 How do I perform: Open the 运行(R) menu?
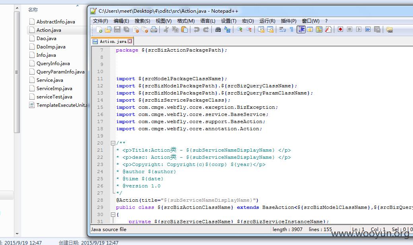tap(267, 21)
